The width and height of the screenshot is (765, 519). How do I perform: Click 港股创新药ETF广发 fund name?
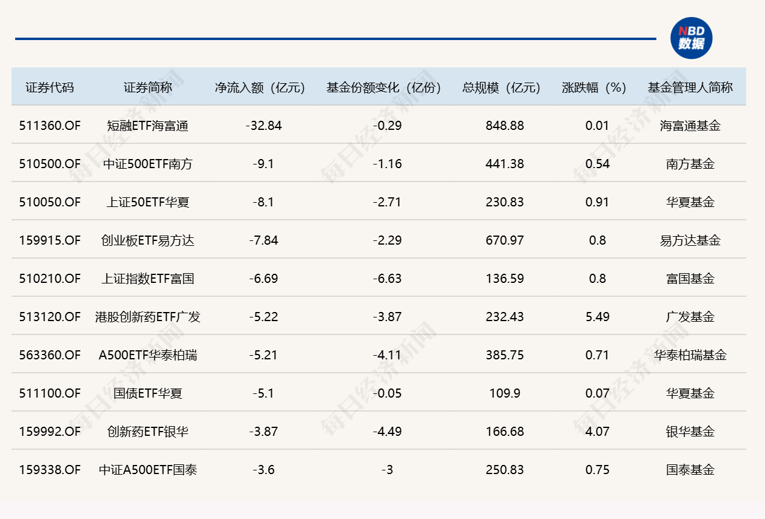[x=148, y=317]
